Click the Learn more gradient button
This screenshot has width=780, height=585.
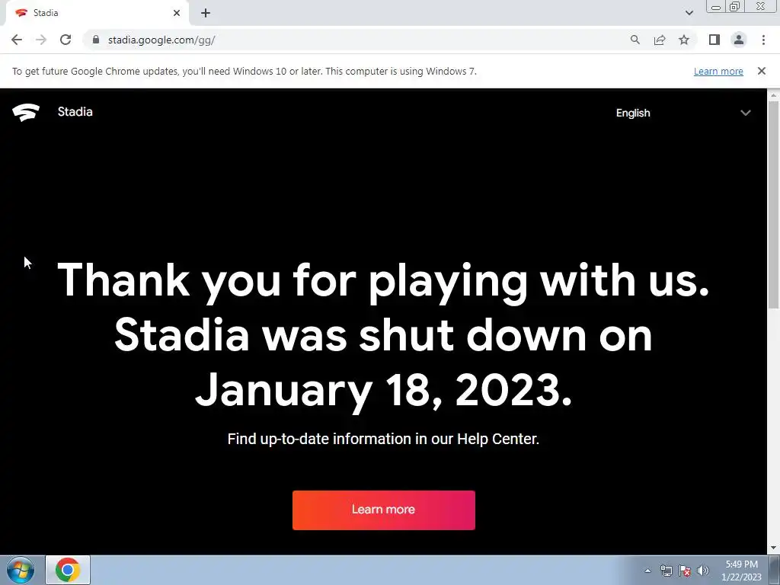(x=384, y=510)
